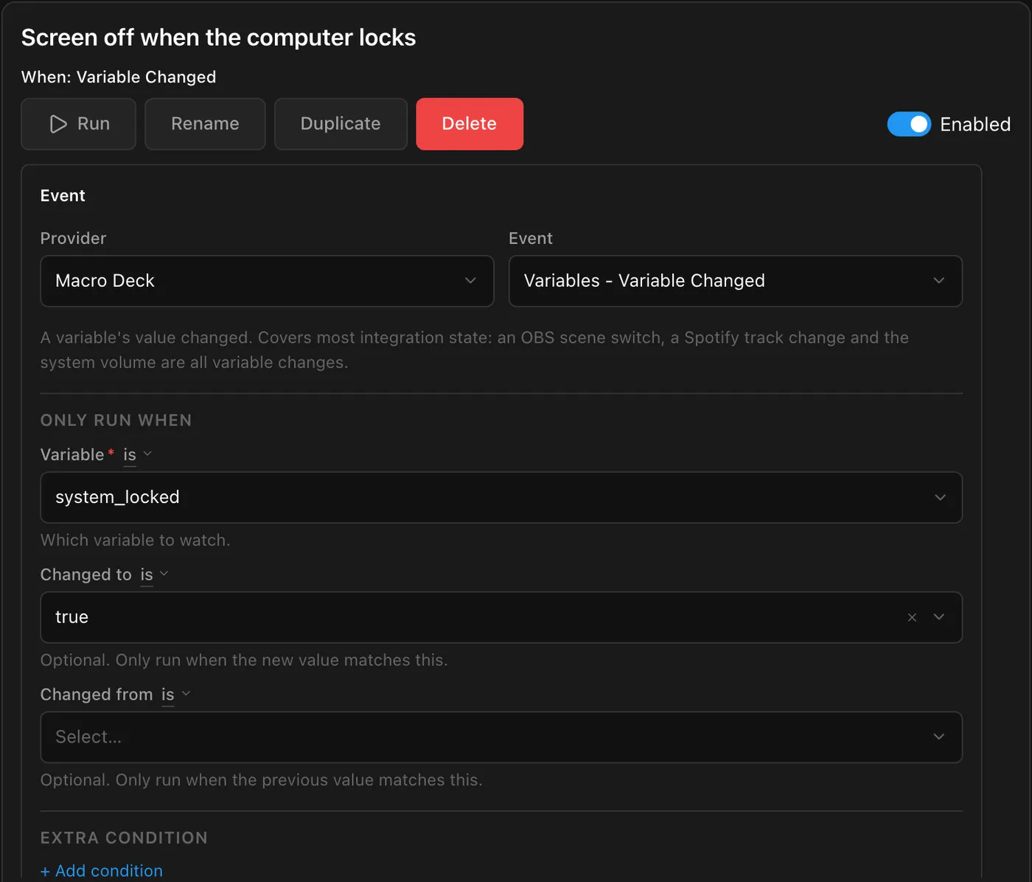Expand the 'true' value dropdown chevron

(939, 617)
